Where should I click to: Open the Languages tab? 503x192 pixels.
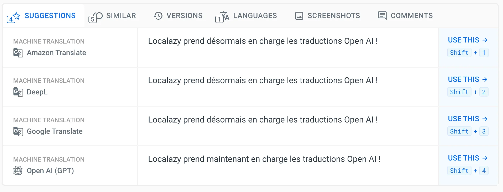pyautogui.click(x=255, y=16)
